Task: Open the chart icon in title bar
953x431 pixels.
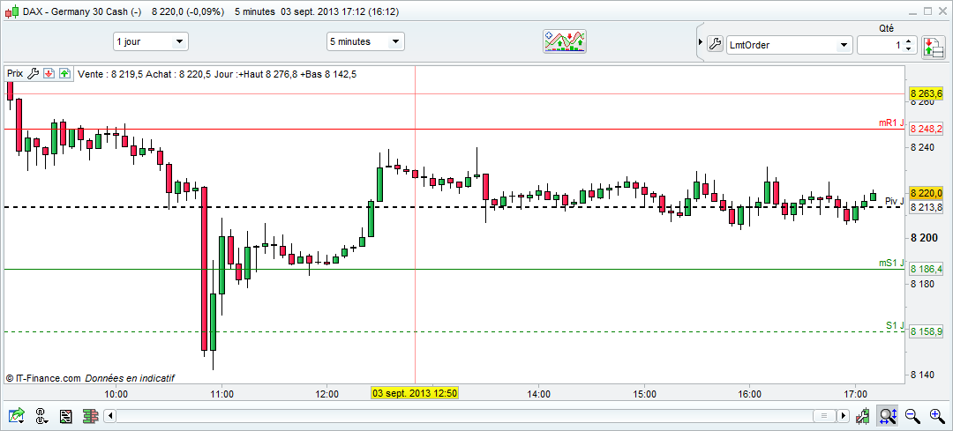Action: point(11,11)
